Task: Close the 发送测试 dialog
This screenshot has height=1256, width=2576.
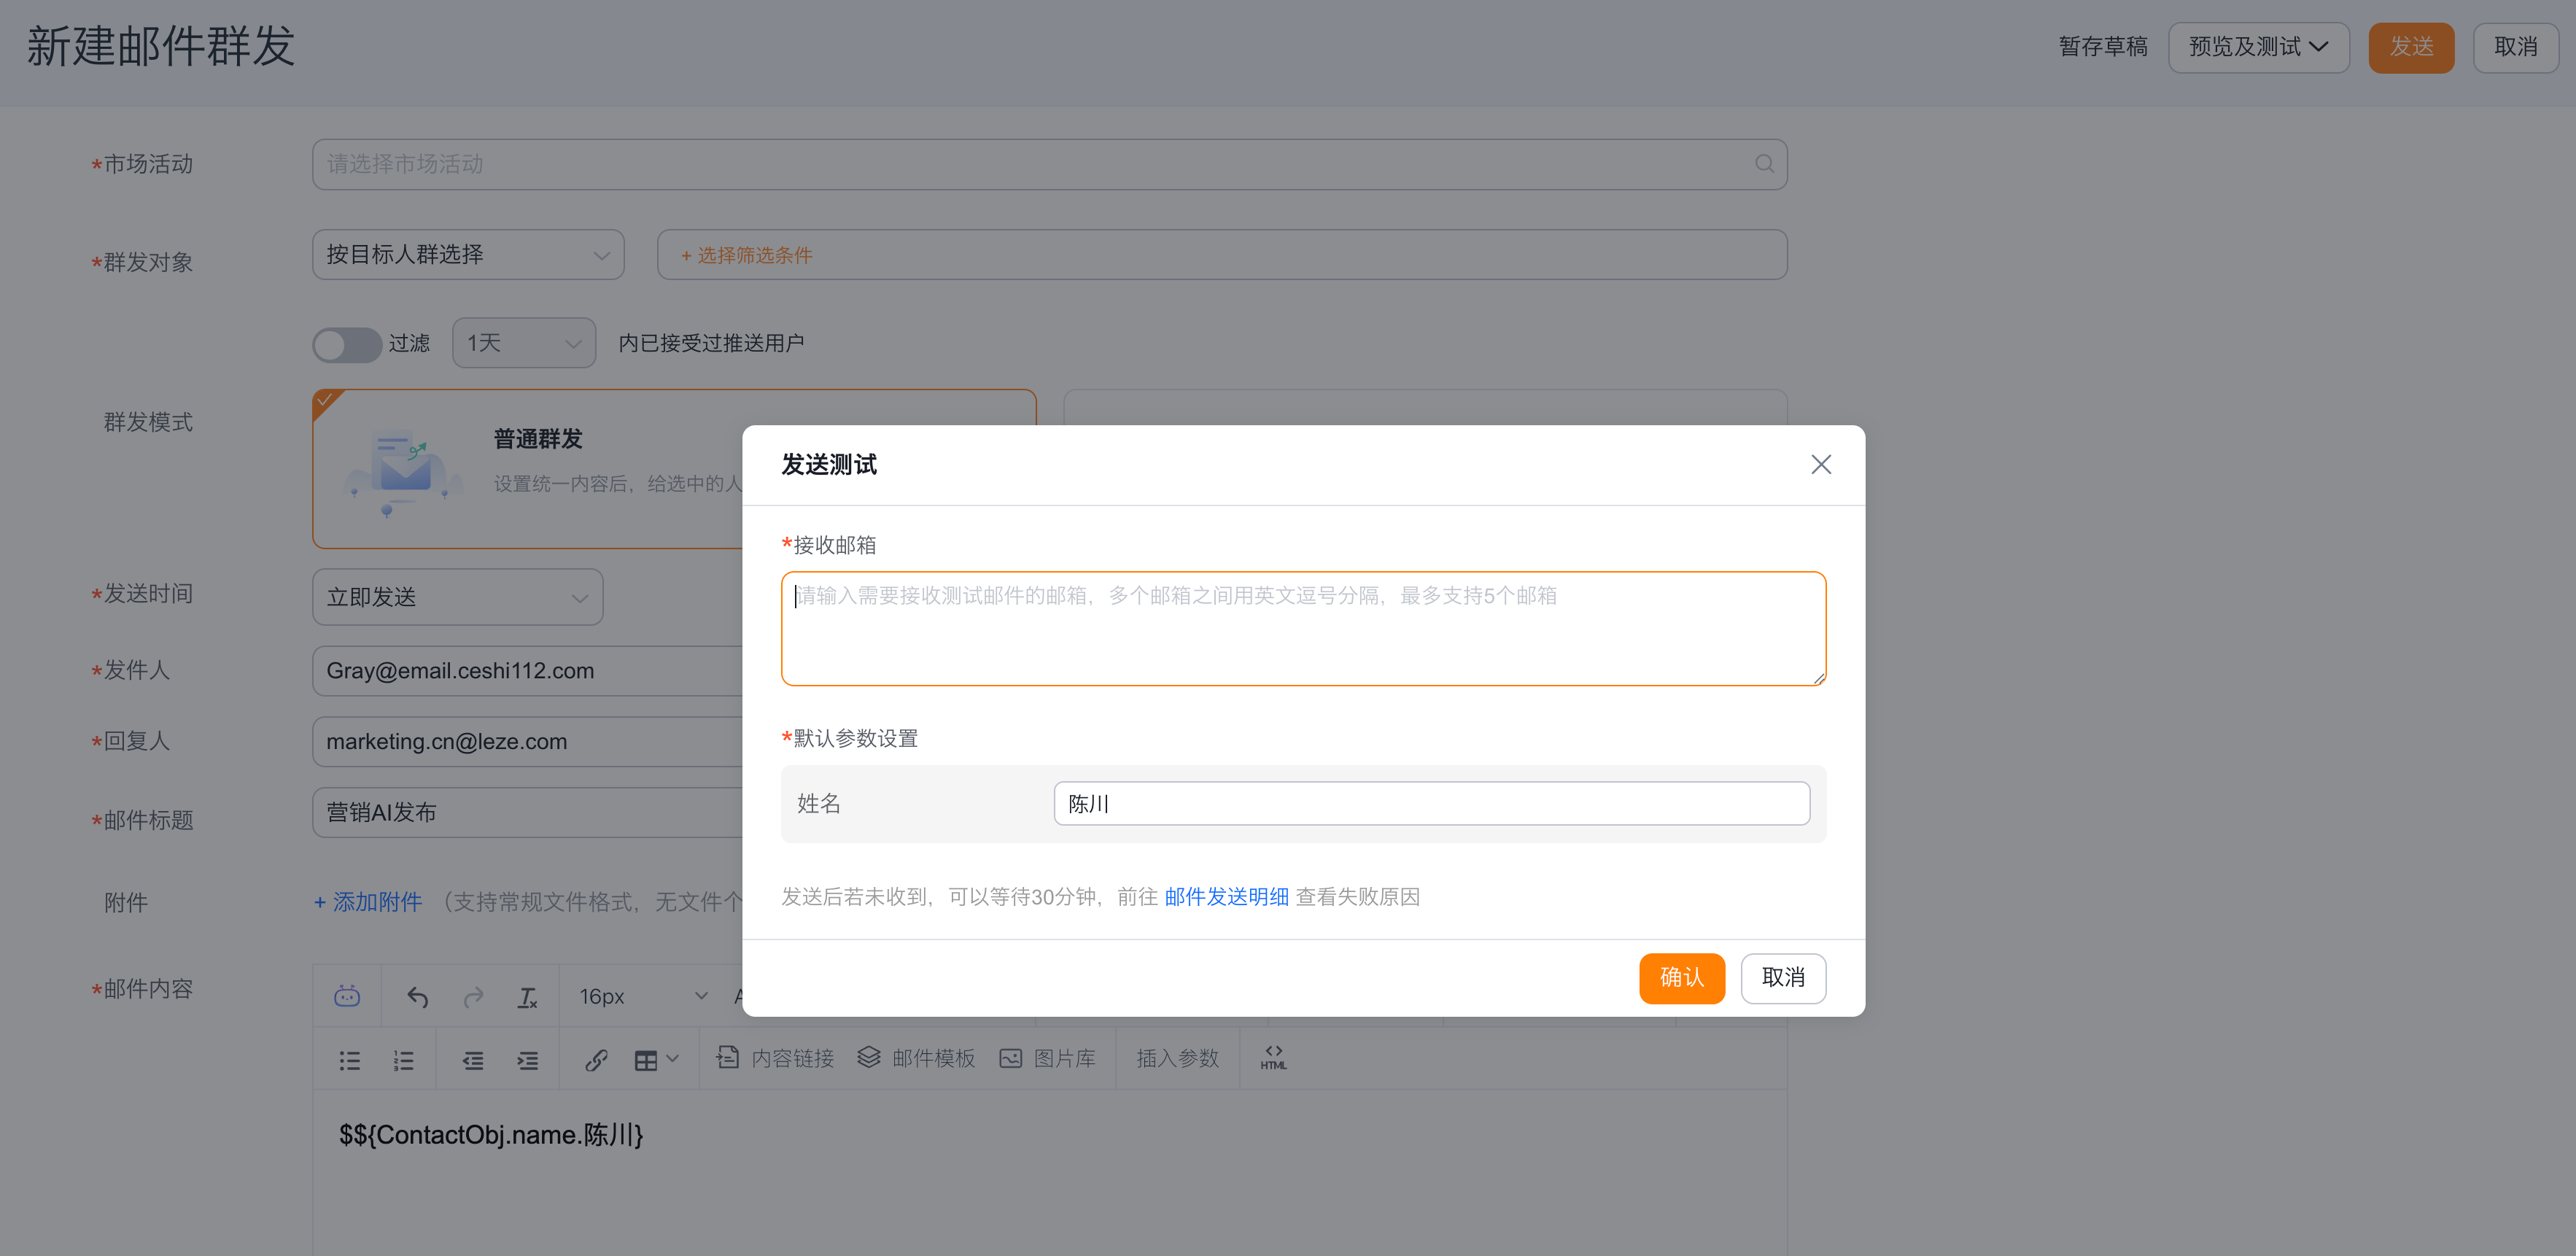Action: pyautogui.click(x=1820, y=465)
